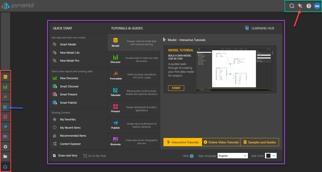322x172 pixels.
Task: Click the My Favorites star icon
Action: [x=55, y=119]
